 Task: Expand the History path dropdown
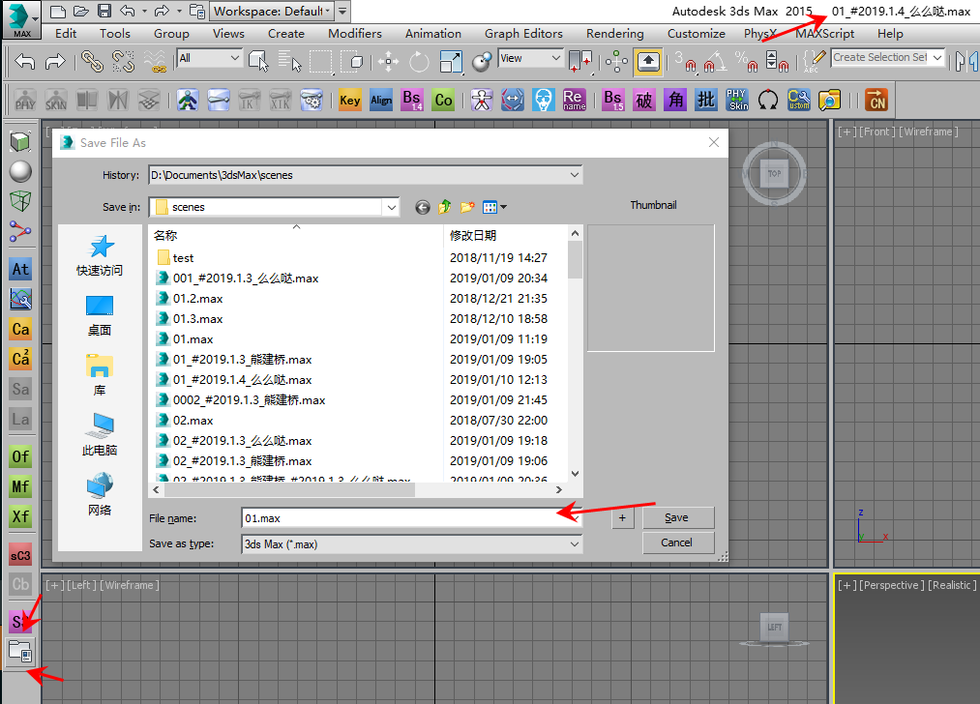click(575, 175)
